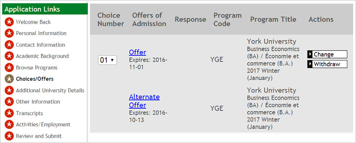The width and height of the screenshot is (356, 143).
Task: Open the Other Information section
Action: pos(38,102)
